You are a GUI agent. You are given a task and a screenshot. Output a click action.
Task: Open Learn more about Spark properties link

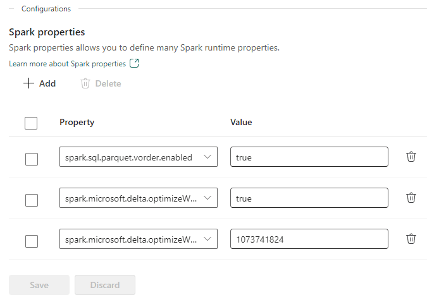click(x=67, y=64)
